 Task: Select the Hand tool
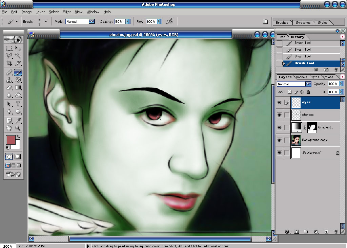(9, 128)
